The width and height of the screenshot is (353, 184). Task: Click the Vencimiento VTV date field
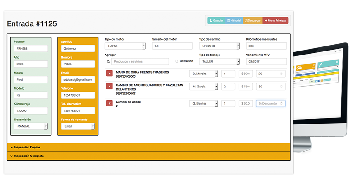click(x=266, y=61)
